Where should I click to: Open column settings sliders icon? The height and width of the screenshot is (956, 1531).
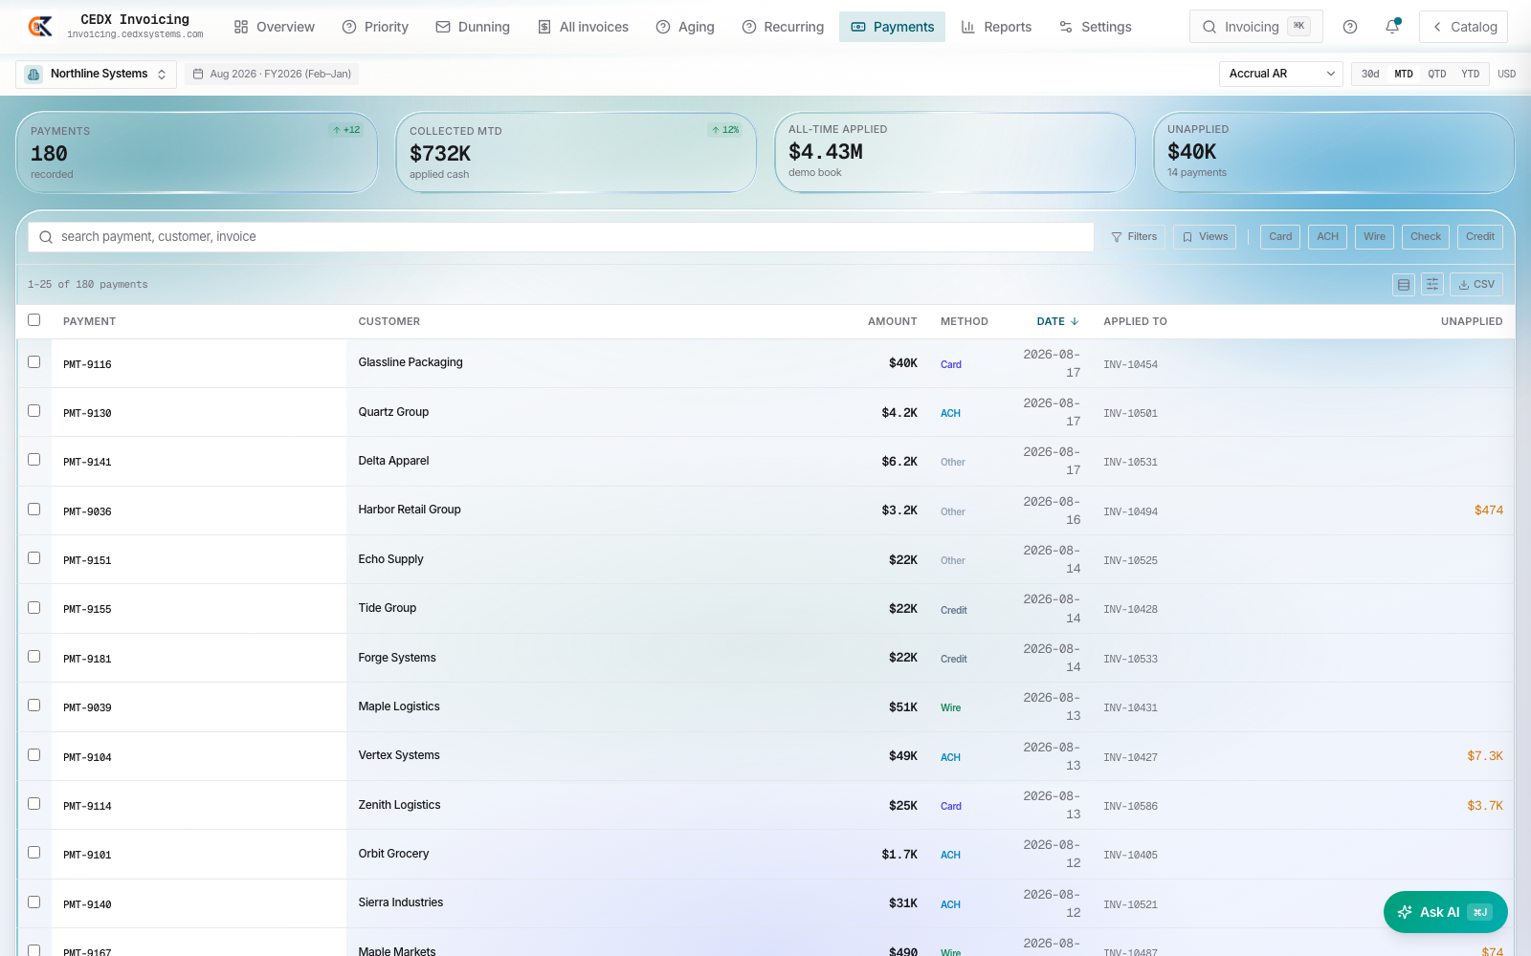[1432, 284]
